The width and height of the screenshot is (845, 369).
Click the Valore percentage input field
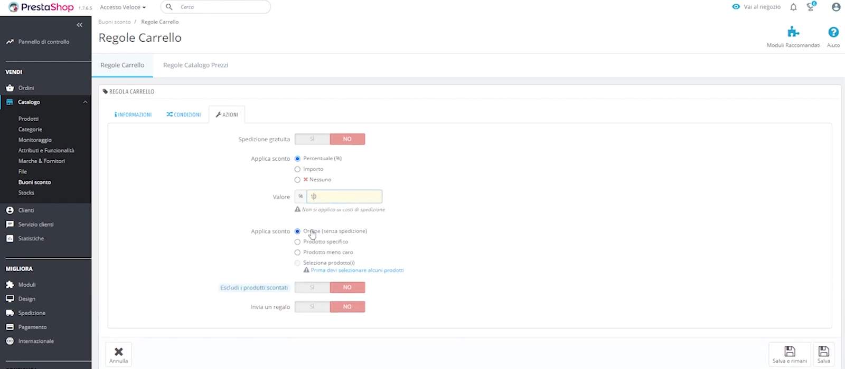click(x=344, y=197)
